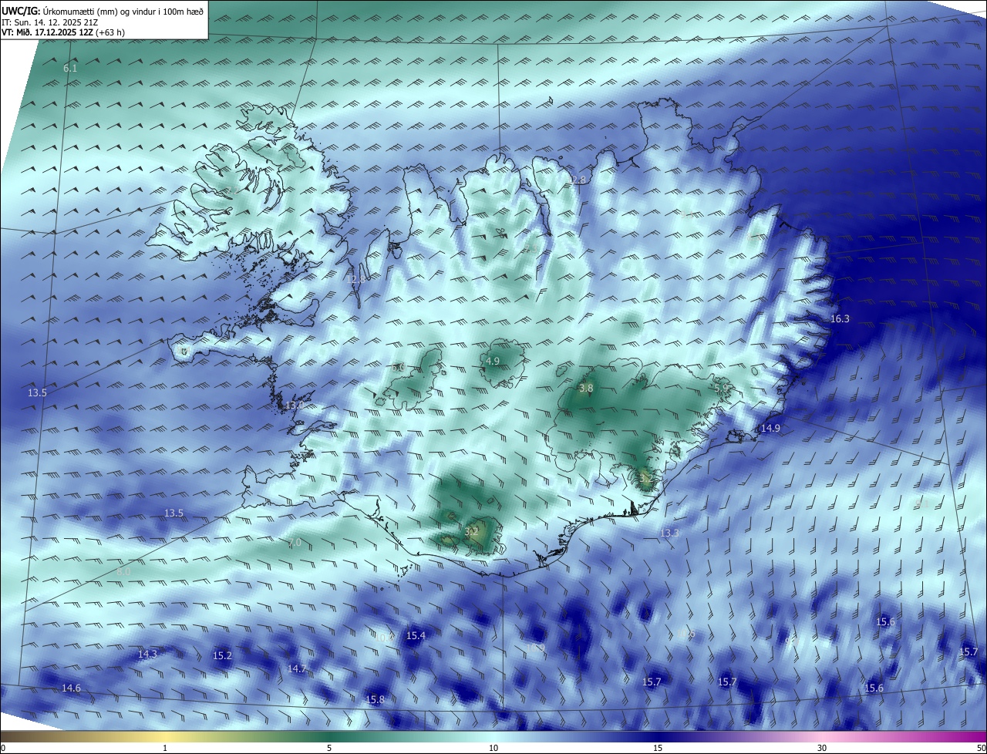Click the 13.0 value by the west coast
This screenshot has width=987, height=754.
point(295,406)
